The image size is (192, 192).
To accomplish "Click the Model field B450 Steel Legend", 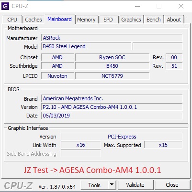I will pyautogui.click(x=86, y=46).
